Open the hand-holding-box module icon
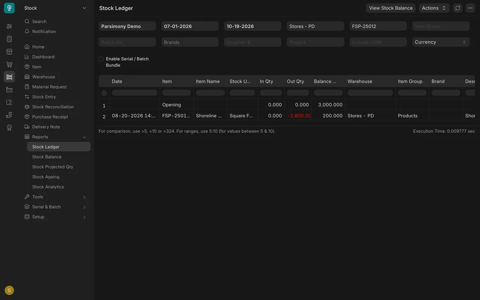Screen dimensions: 480x300 coord(9,115)
